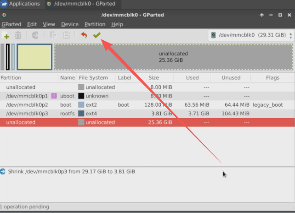Open the GParted menu
Viewport: 295px width, 213px height.
[x=11, y=24]
